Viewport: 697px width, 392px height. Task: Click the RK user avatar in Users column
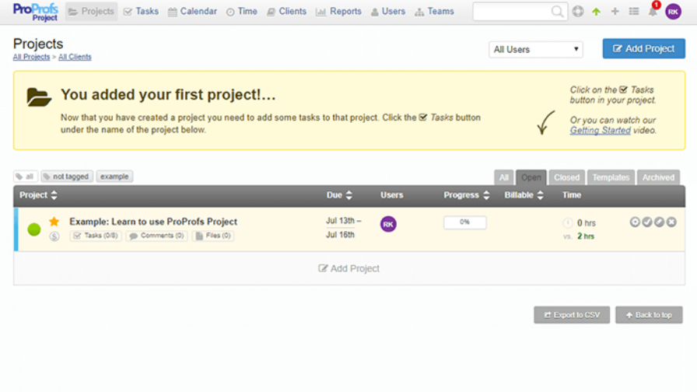(388, 224)
